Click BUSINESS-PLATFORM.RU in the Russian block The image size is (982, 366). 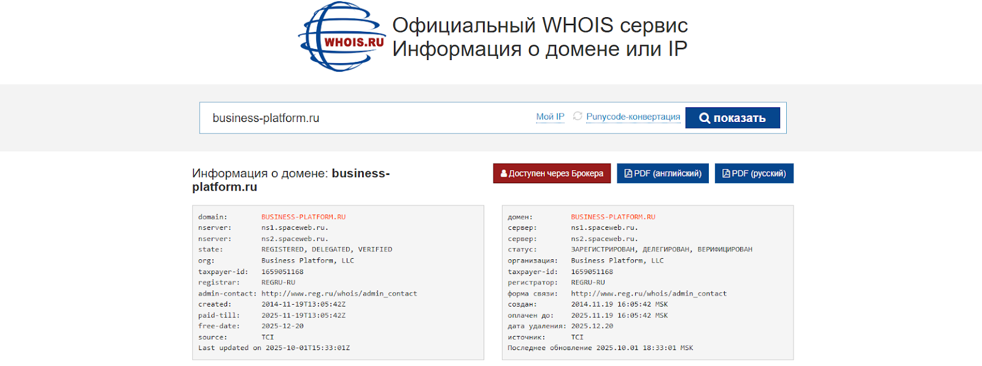(x=613, y=217)
